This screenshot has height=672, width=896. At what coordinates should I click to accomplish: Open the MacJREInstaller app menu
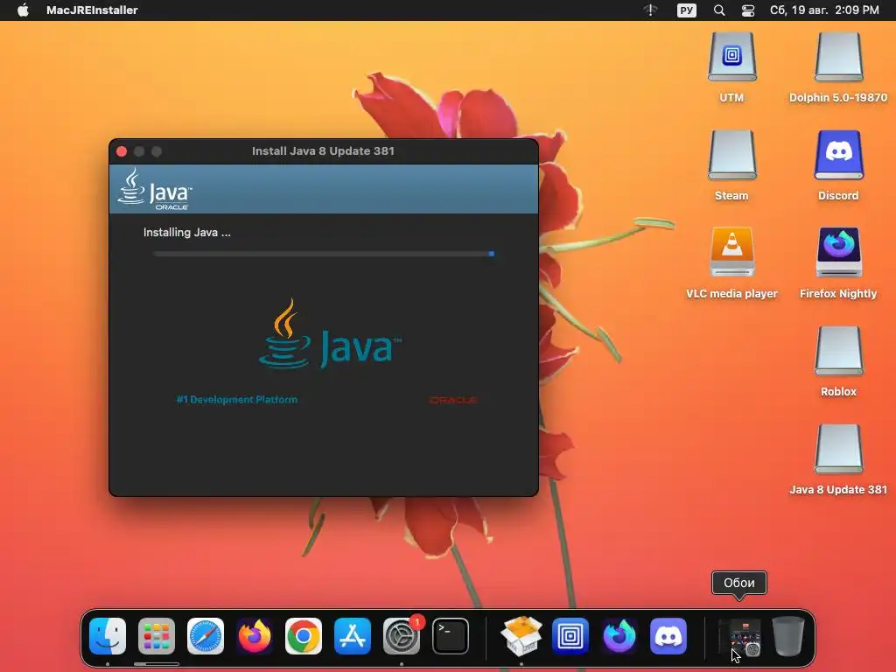(x=92, y=10)
